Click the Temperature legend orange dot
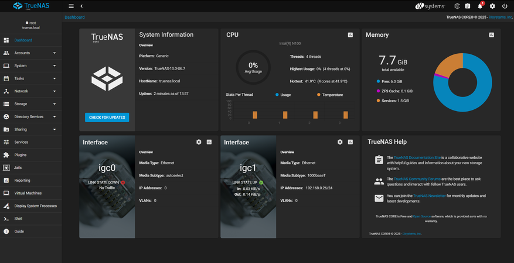This screenshot has height=263, width=514. click(x=319, y=95)
